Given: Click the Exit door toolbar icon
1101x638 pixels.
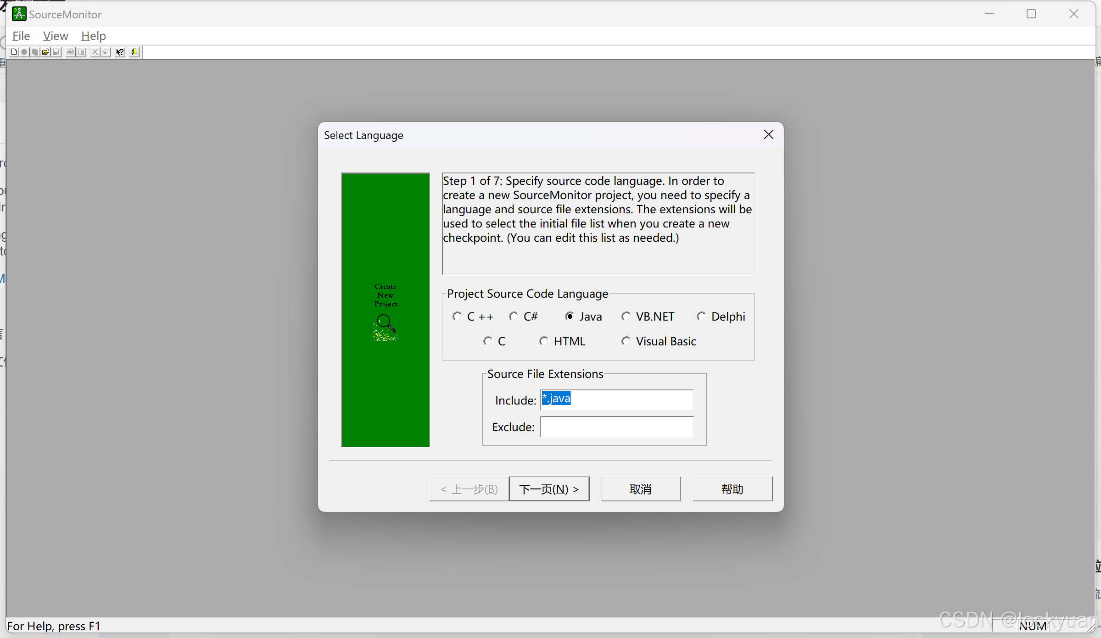Looking at the screenshot, I should coord(134,52).
